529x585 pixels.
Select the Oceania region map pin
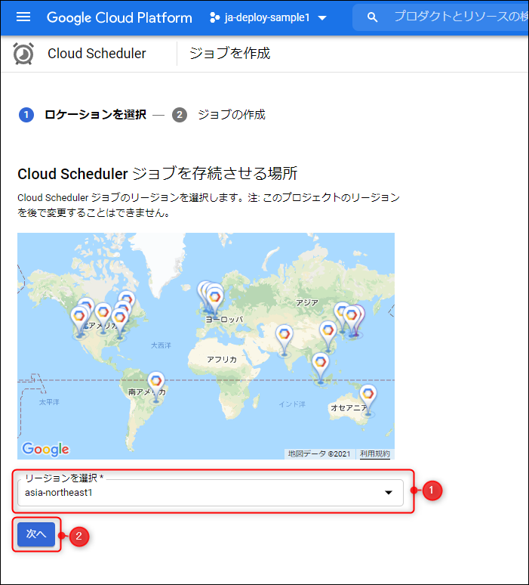pos(368,395)
